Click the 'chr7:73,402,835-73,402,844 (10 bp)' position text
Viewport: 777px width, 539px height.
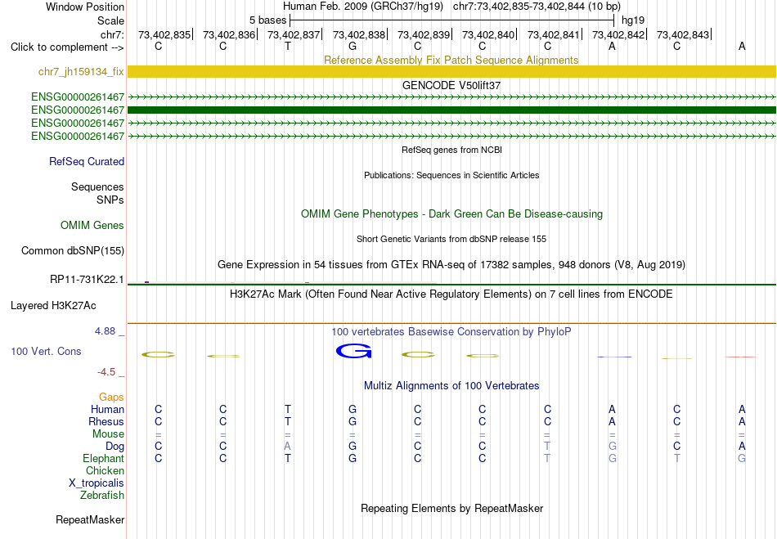click(x=537, y=7)
